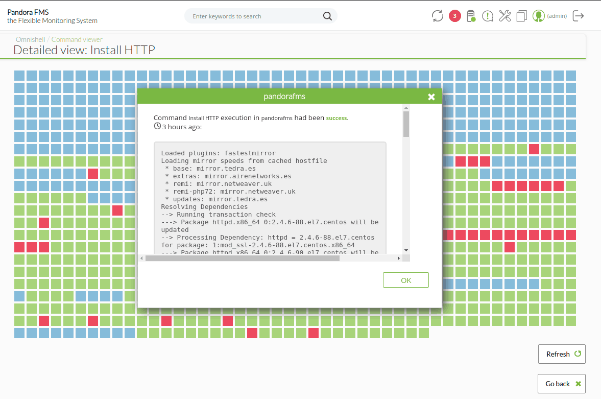The image size is (601, 399).
Task: Click the (admin) user link
Action: click(557, 16)
